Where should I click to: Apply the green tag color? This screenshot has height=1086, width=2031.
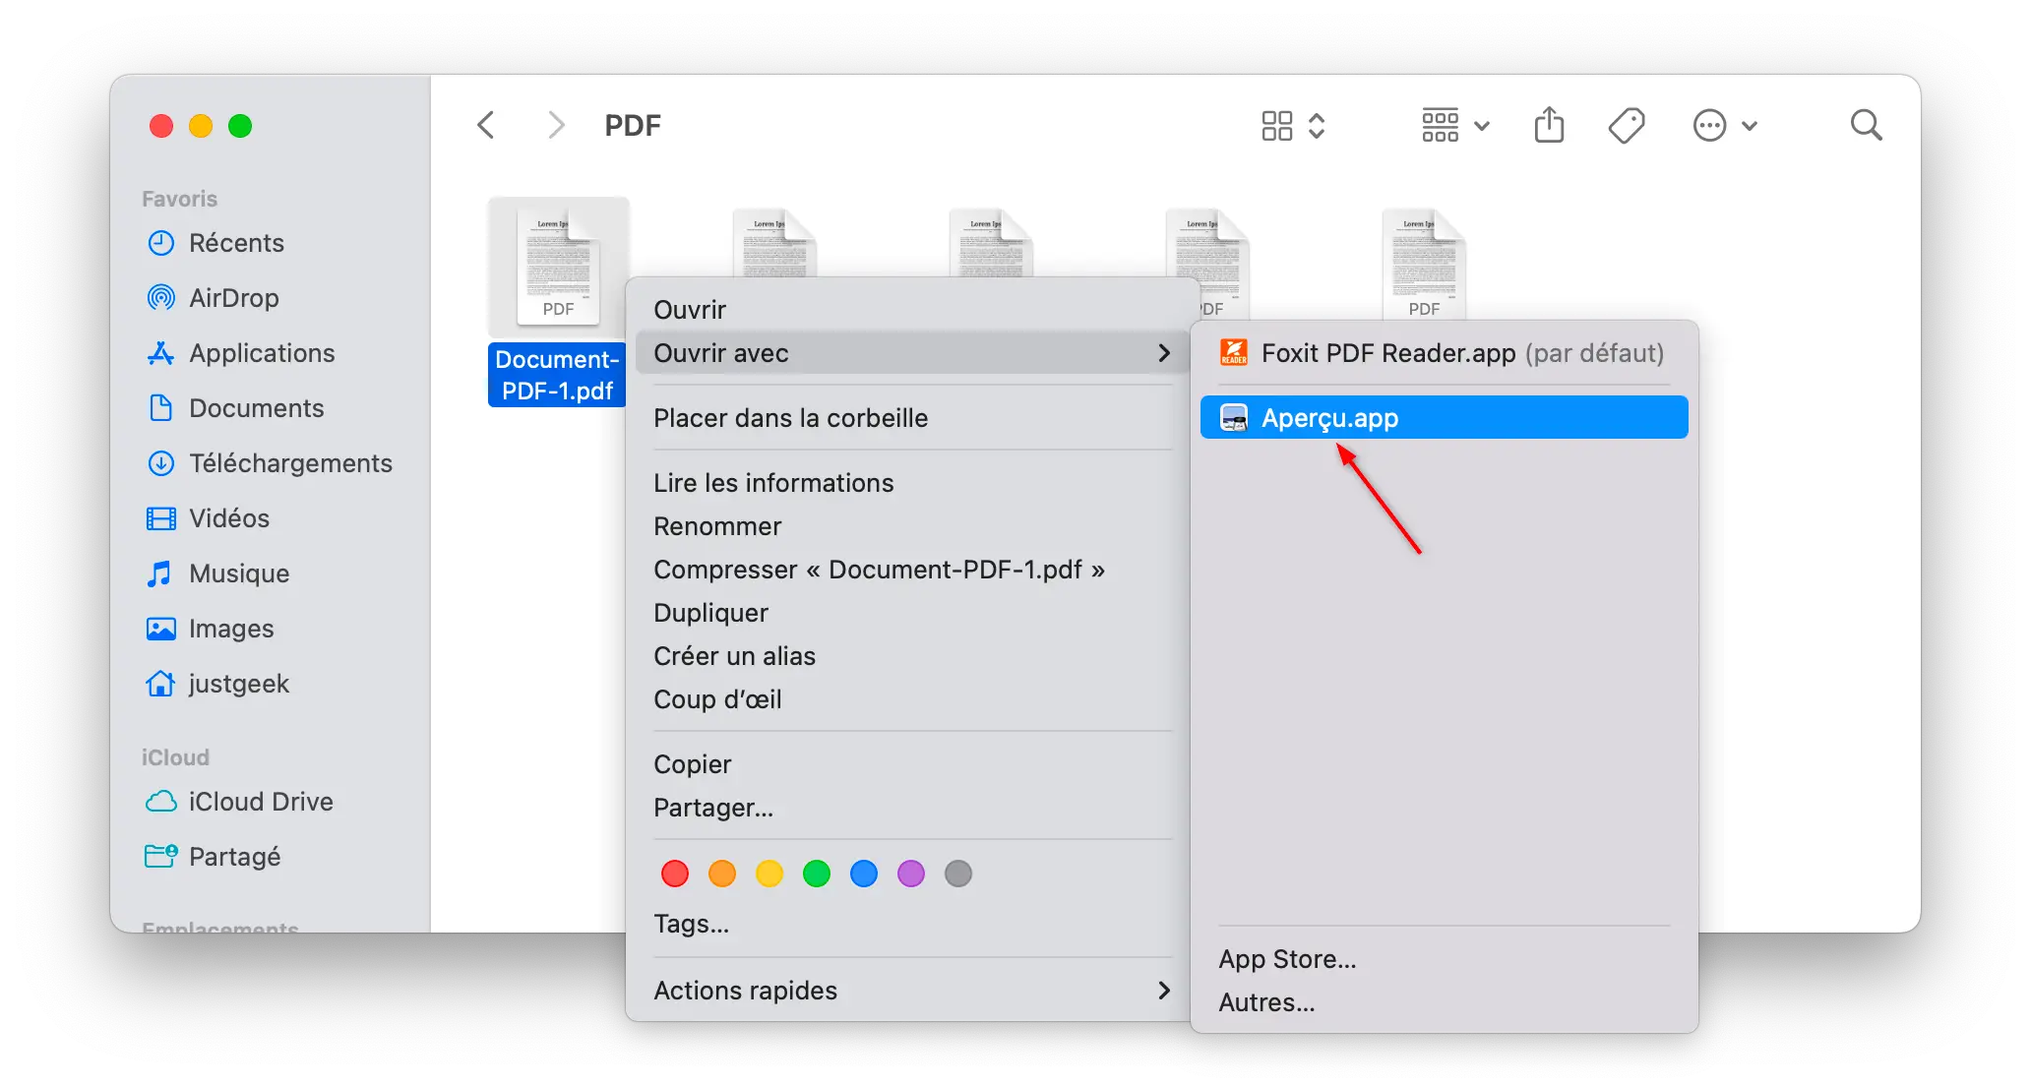[817, 874]
